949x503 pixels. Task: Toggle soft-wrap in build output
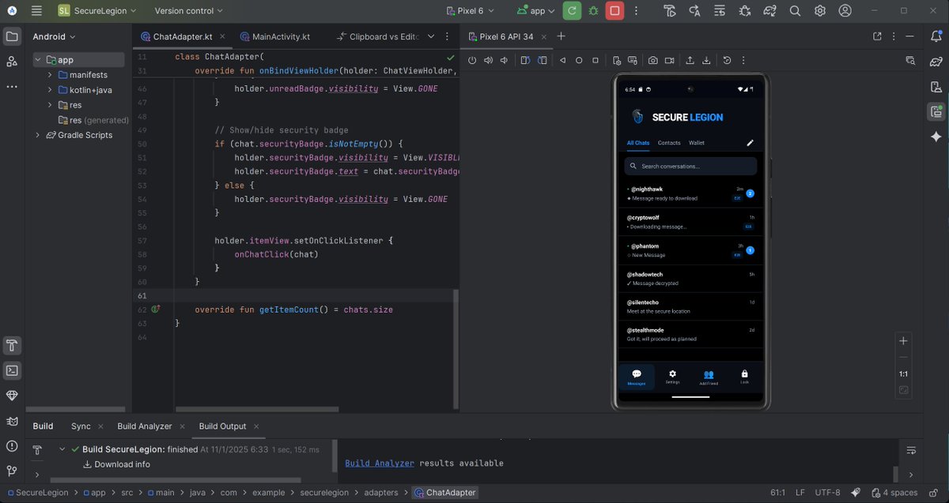click(x=911, y=450)
